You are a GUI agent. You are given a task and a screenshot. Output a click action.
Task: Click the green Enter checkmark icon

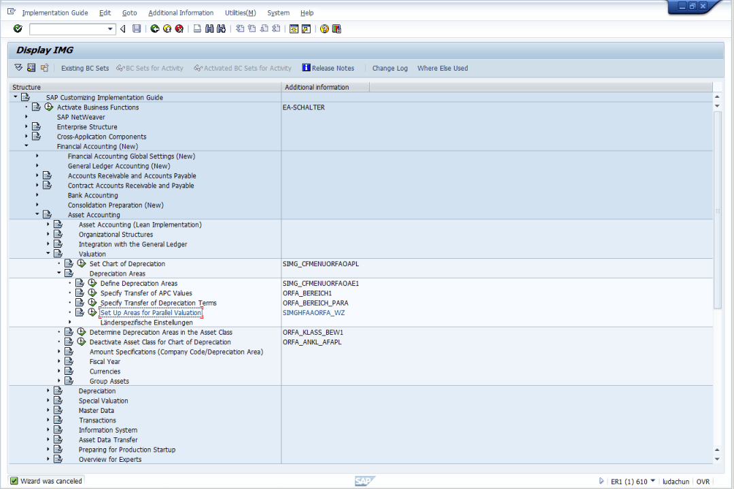[x=18, y=29]
